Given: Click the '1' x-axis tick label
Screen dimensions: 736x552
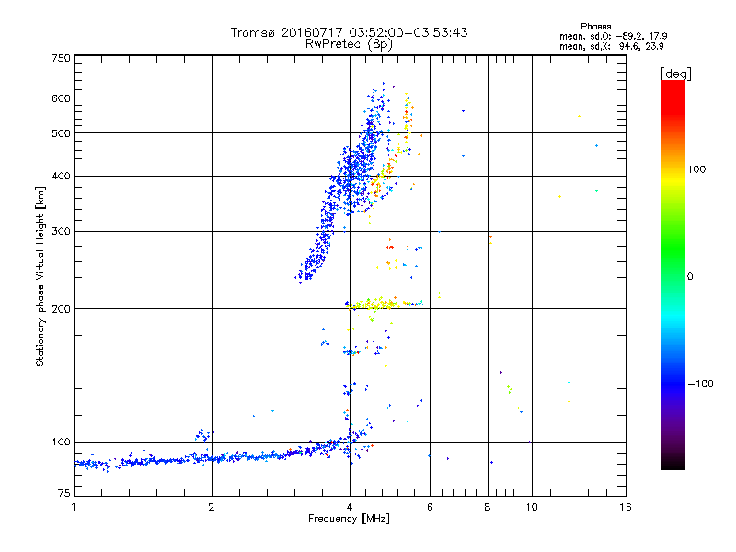Looking at the screenshot, I should tap(74, 507).
